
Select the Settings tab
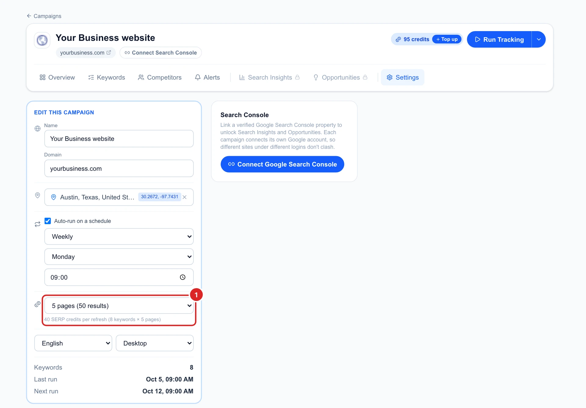(403, 77)
